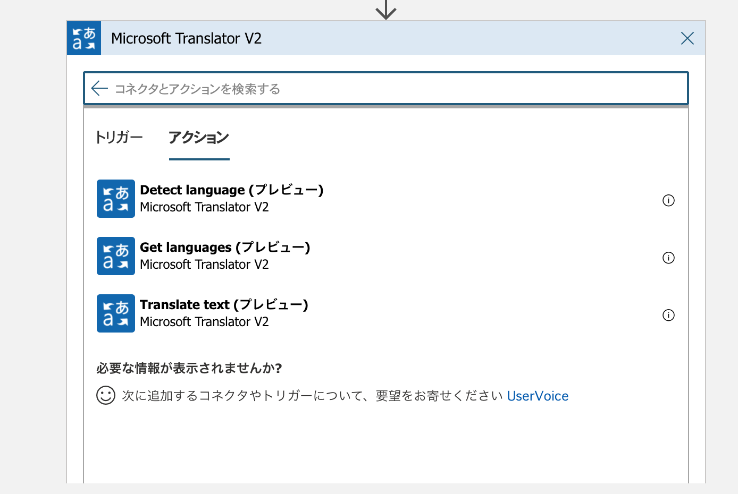Image resolution: width=738 pixels, height=494 pixels.
Task: Click the Get languages action icon
Action: point(116,256)
